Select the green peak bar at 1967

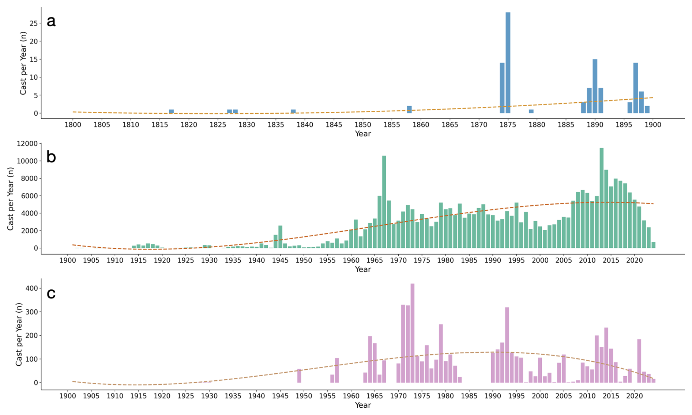384,202
